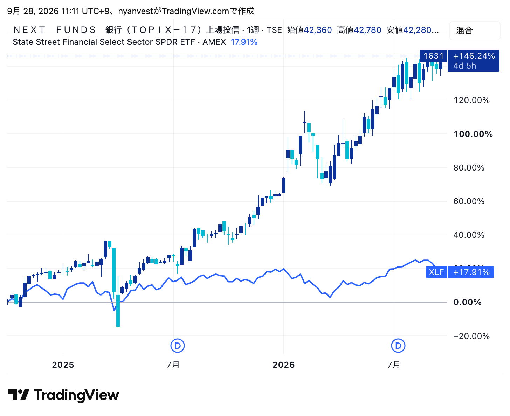Click the 0.00% axis label

pos(468,302)
